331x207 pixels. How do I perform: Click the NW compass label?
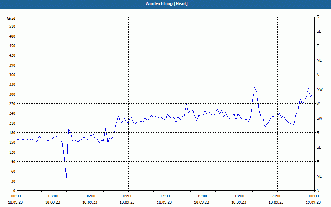pyautogui.click(x=319, y=89)
